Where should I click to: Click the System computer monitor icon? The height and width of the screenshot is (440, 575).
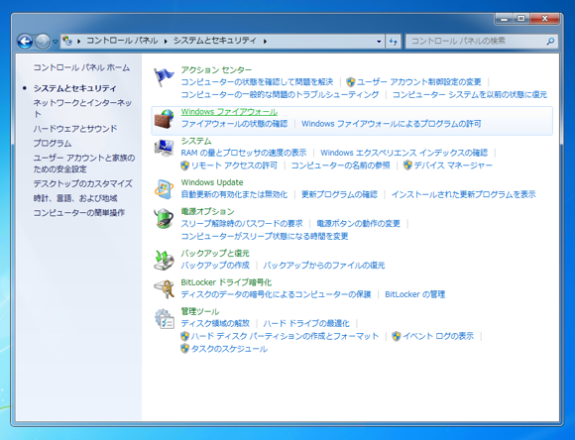[164, 148]
